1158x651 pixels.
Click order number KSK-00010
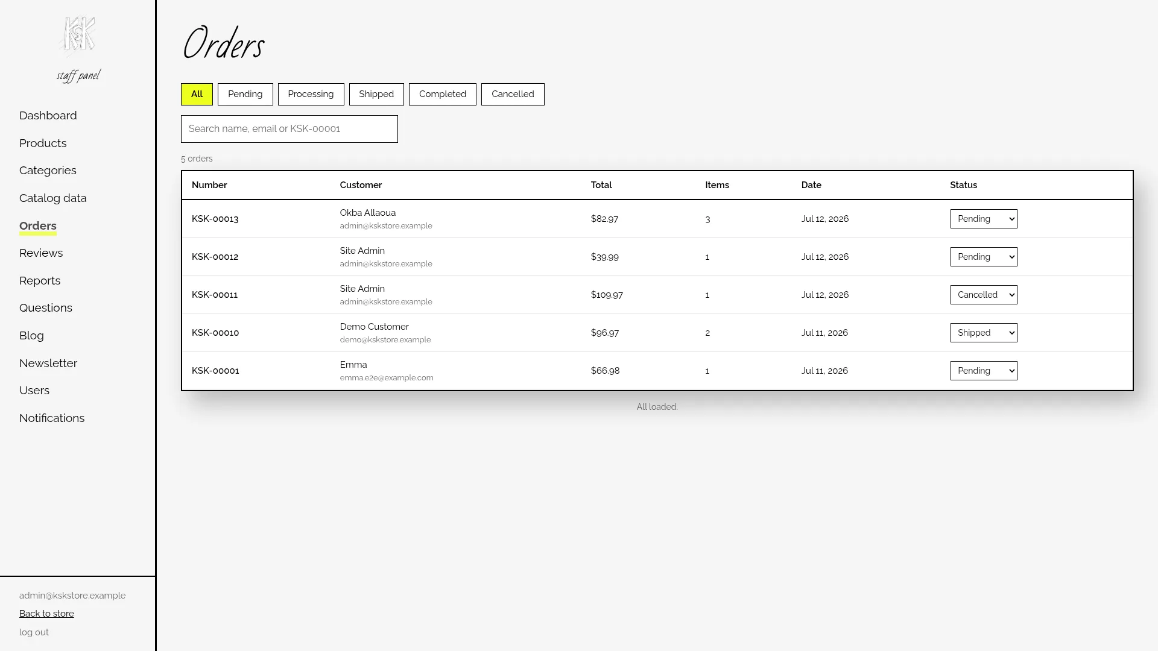pyautogui.click(x=215, y=333)
